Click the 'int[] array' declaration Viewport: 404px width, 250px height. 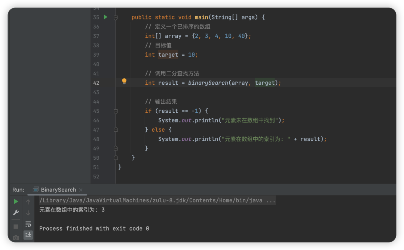point(163,36)
